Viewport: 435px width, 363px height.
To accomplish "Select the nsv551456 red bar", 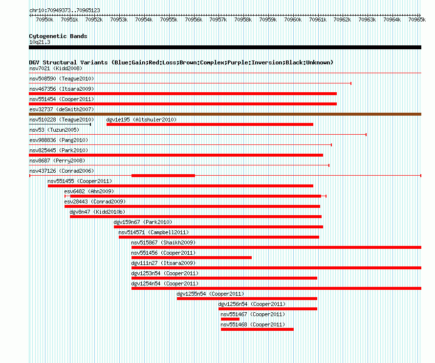I will pyautogui.click(x=192, y=258).
